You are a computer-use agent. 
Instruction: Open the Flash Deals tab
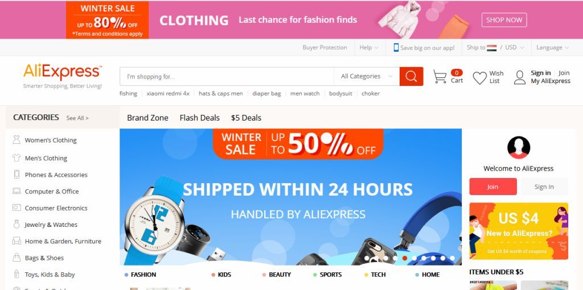point(200,118)
